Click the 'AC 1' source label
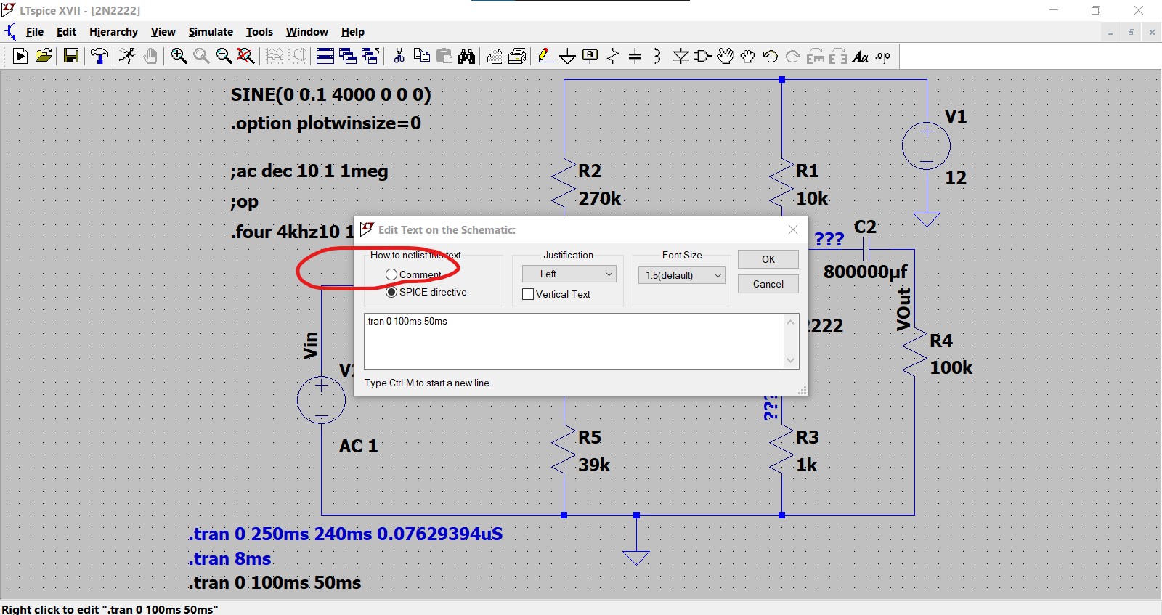The width and height of the screenshot is (1162, 615). pyautogui.click(x=359, y=446)
